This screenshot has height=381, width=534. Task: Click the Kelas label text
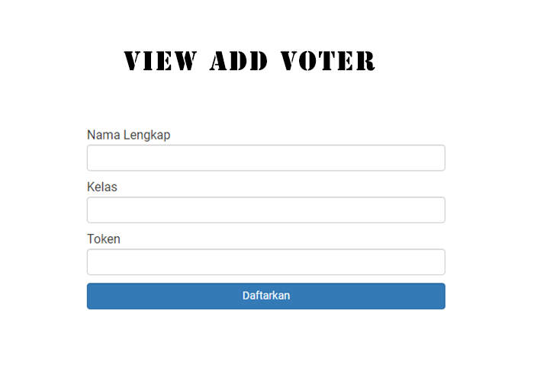(x=102, y=187)
